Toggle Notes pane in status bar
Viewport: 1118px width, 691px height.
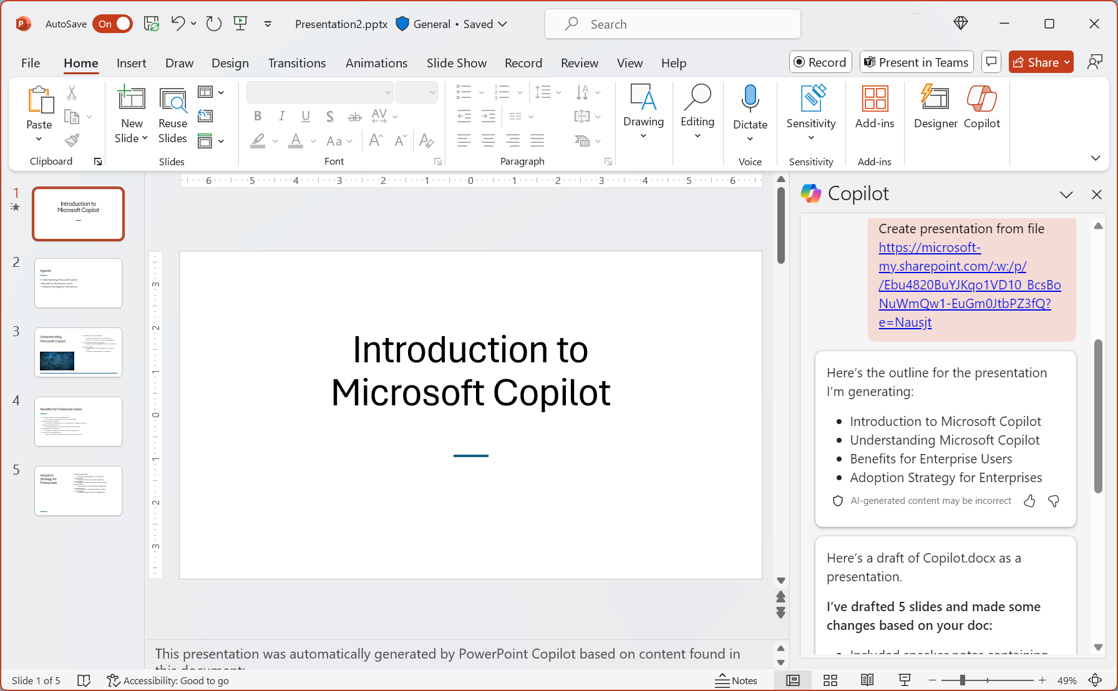pyautogui.click(x=736, y=680)
